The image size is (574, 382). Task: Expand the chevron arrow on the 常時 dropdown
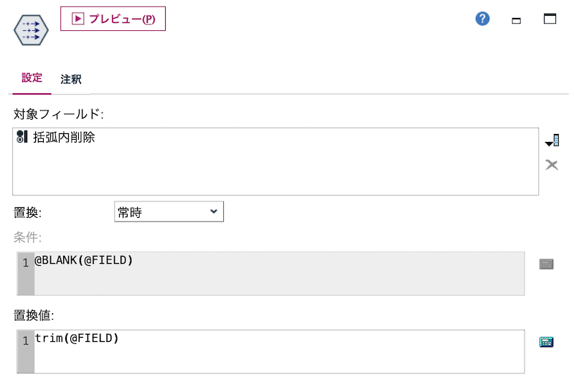[214, 211]
